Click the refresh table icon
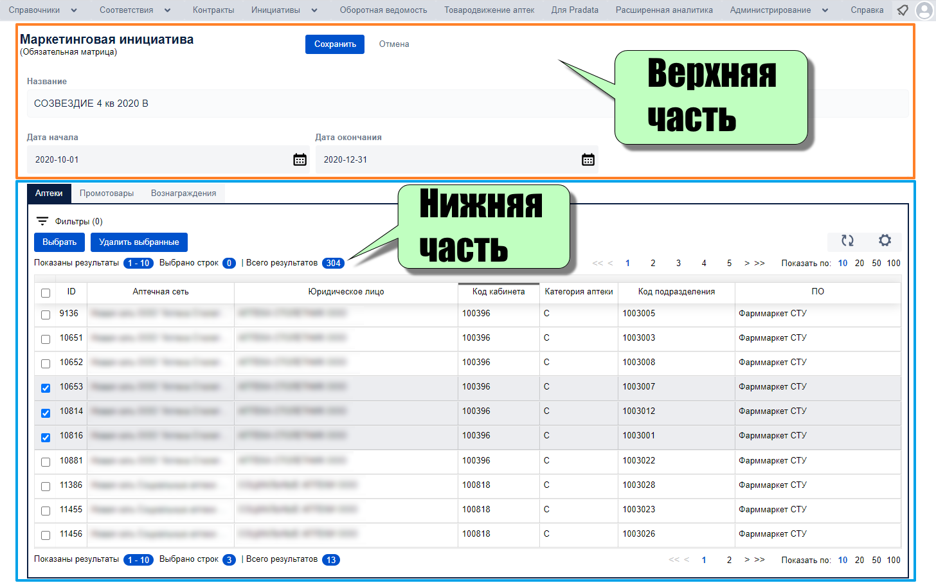936x583 pixels. pyautogui.click(x=847, y=240)
